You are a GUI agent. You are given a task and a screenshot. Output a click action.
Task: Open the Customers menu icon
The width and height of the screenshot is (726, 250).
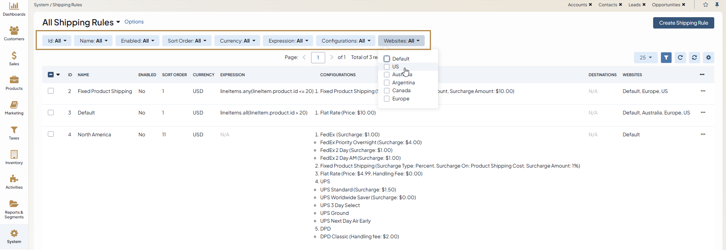tap(14, 30)
